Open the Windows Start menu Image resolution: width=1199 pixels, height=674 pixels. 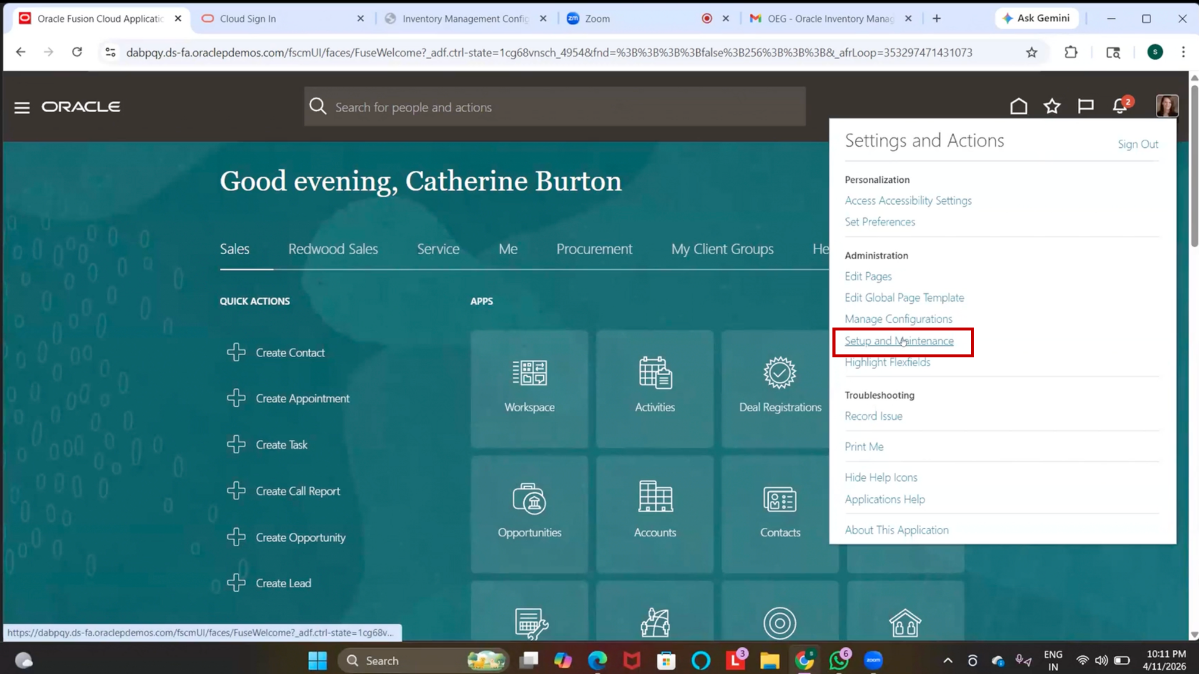[317, 660]
